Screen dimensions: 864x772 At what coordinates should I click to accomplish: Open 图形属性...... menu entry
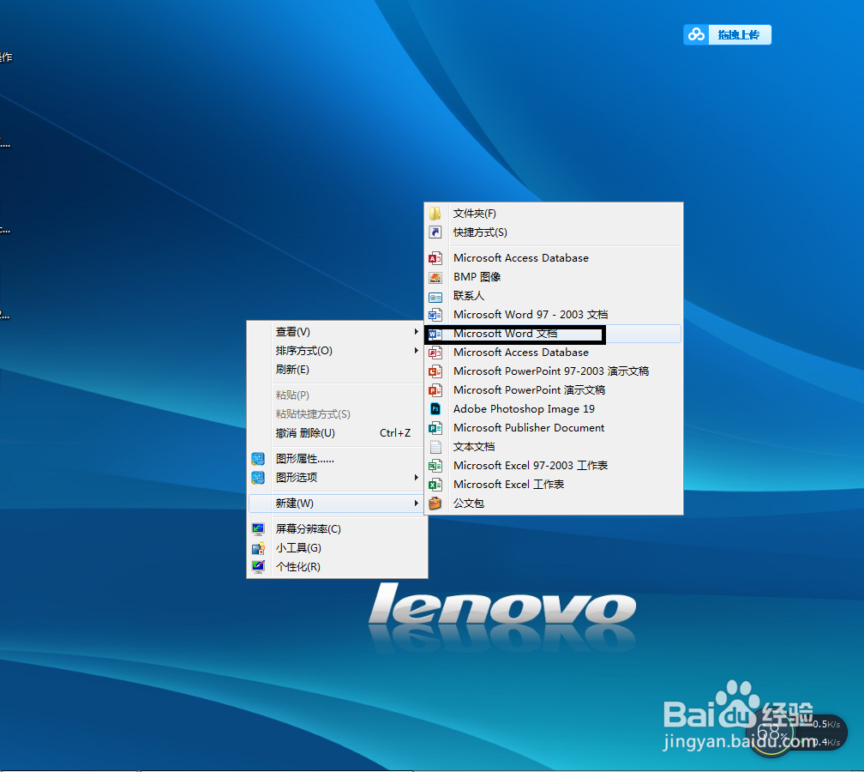click(337, 459)
